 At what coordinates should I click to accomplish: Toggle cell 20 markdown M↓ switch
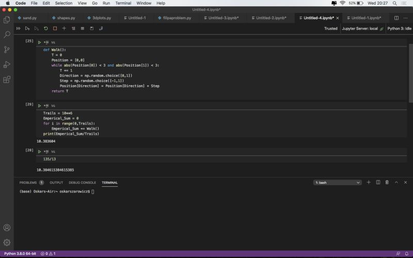[53, 152]
